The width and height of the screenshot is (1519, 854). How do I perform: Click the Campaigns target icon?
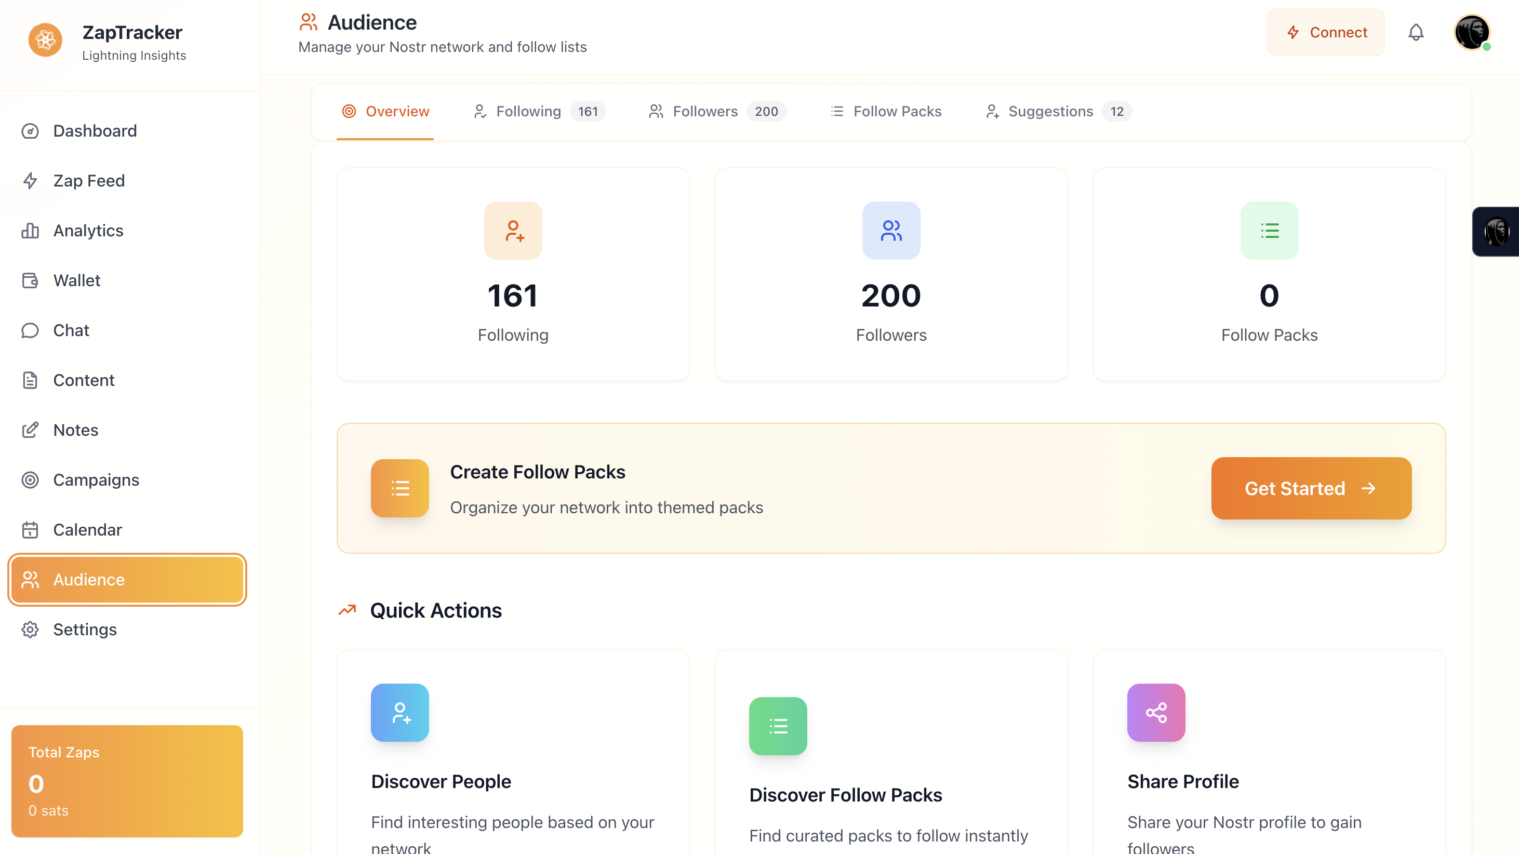coord(31,480)
